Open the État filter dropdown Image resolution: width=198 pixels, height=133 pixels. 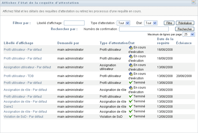point(151,23)
